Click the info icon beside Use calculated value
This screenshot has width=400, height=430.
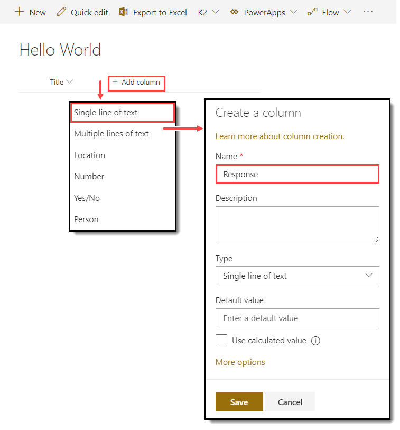point(315,341)
